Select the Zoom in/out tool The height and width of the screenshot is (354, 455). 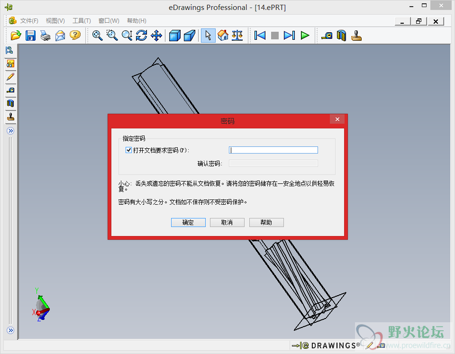coord(127,36)
